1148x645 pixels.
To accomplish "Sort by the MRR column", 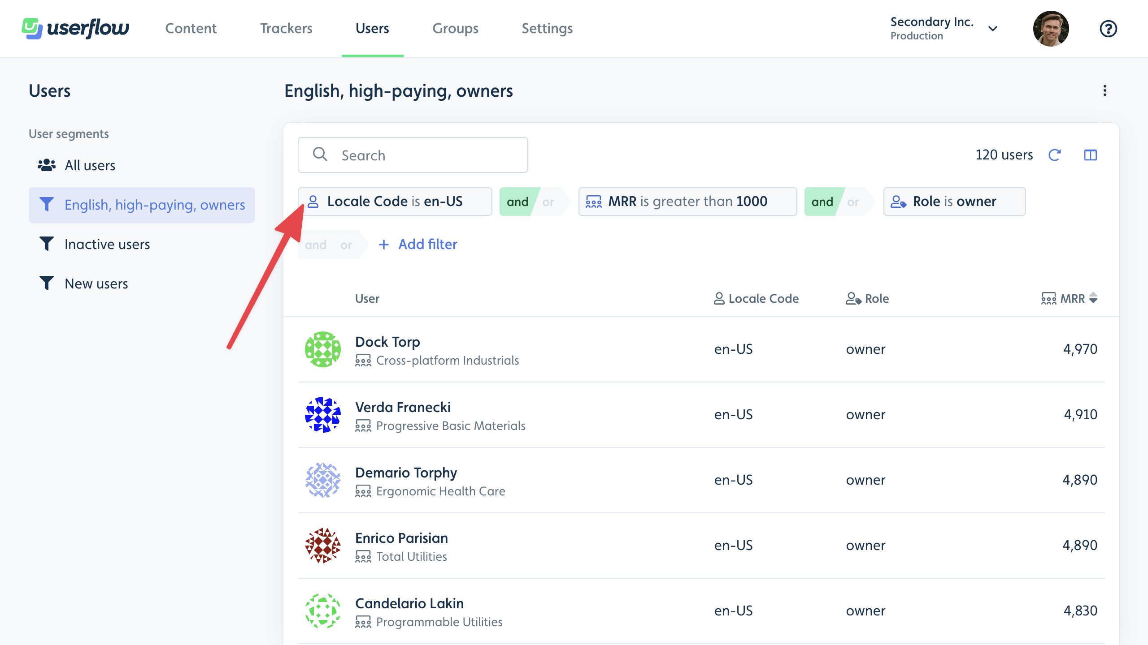I will point(1069,298).
